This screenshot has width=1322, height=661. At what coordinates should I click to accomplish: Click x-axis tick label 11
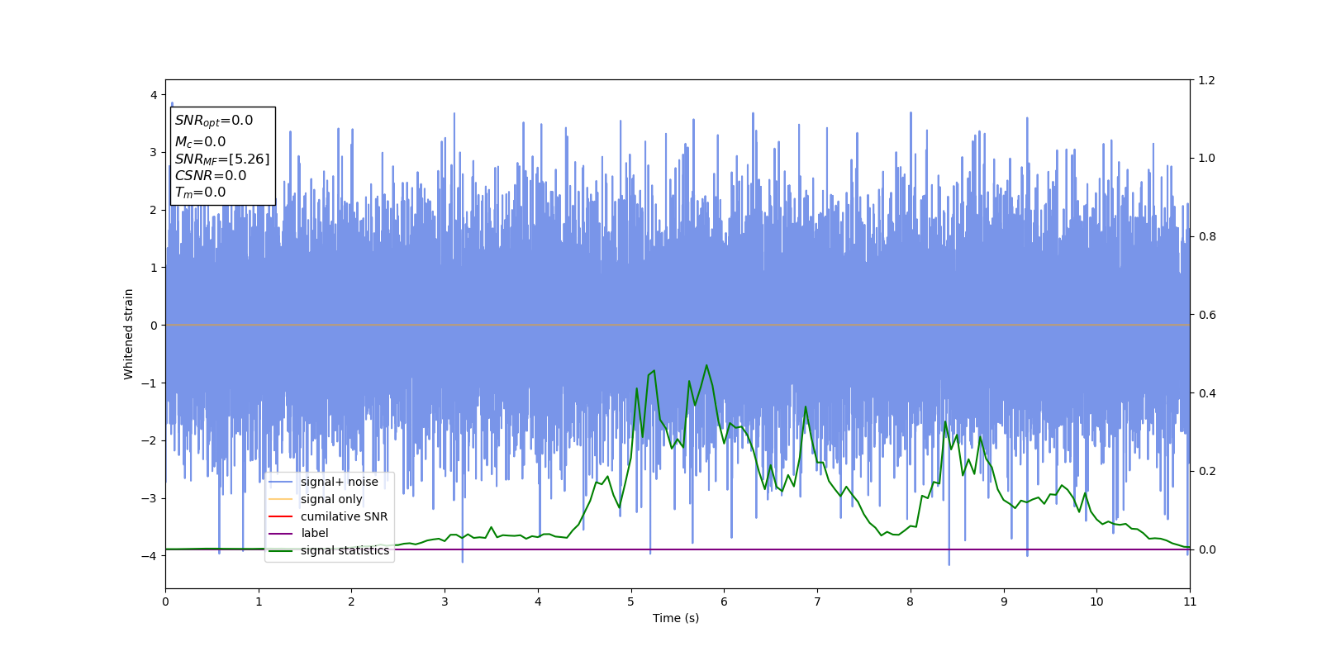coord(1190,602)
